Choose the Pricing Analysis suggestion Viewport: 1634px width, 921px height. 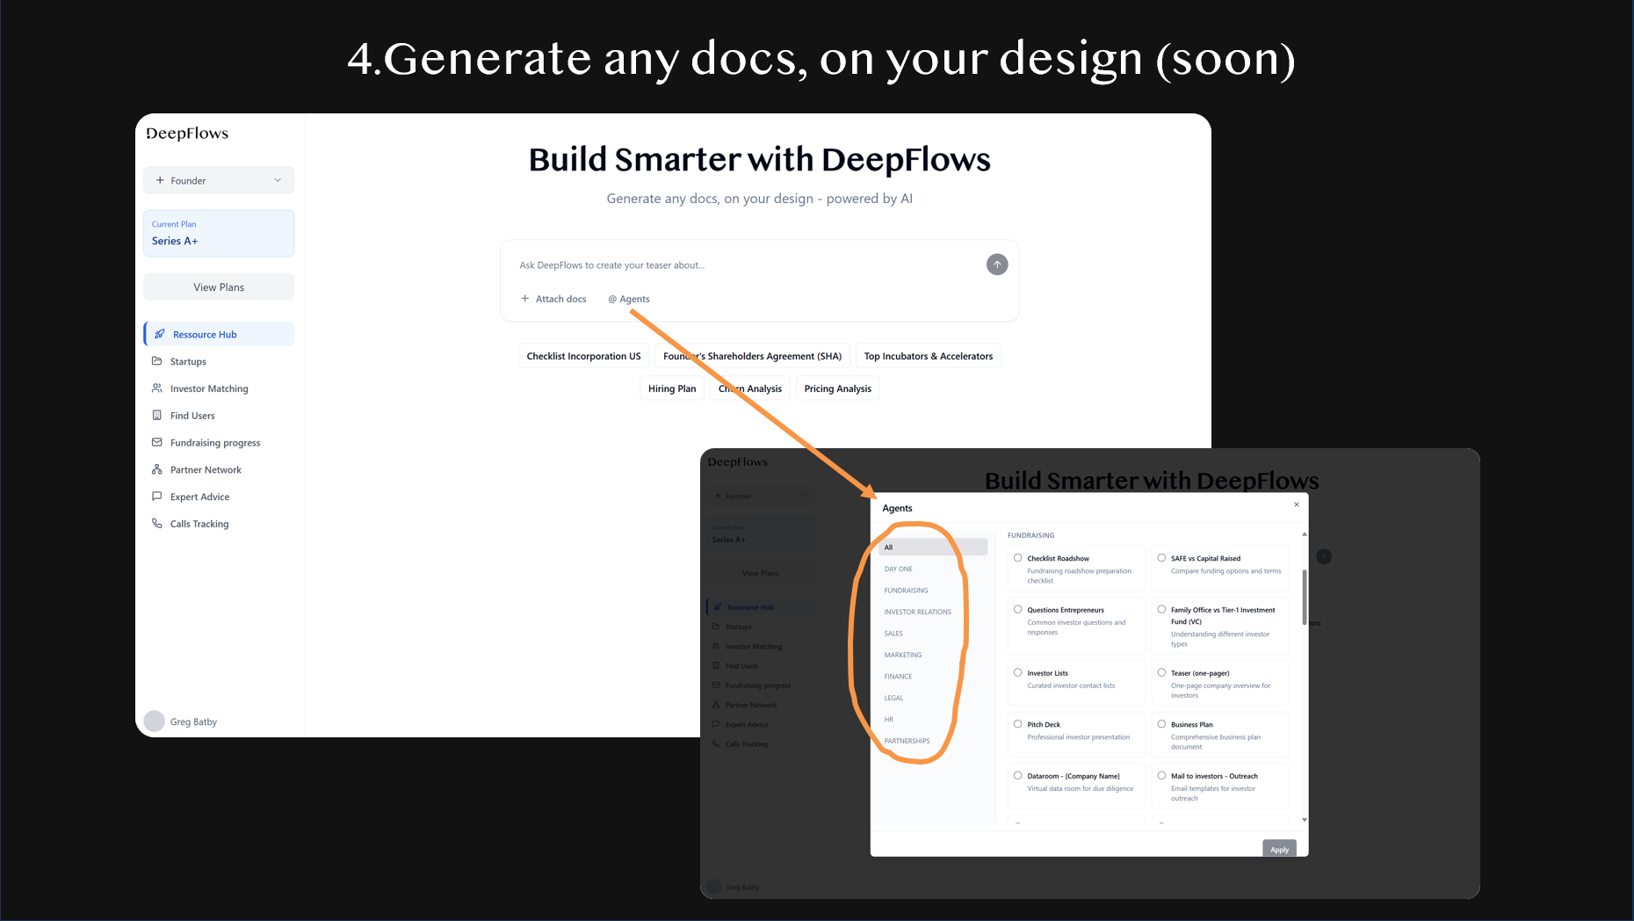(x=837, y=388)
